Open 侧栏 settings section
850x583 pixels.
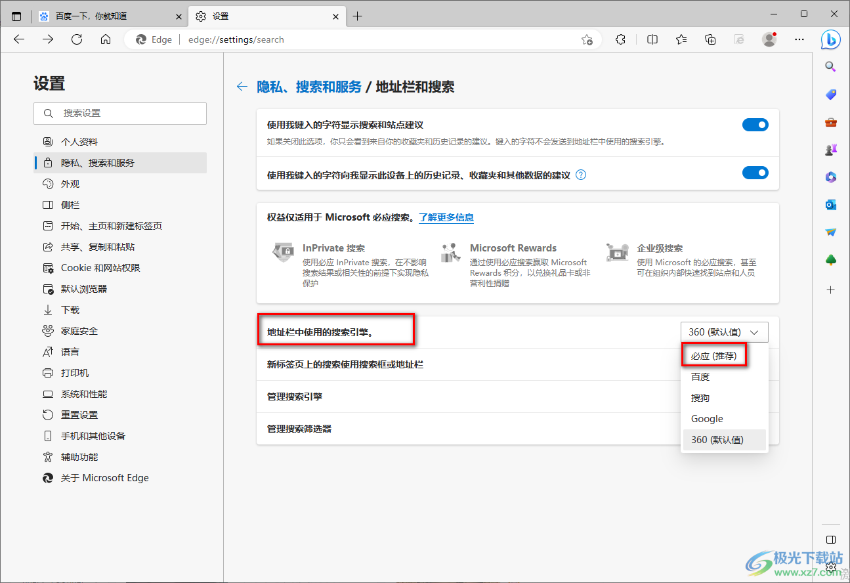[x=120, y=205]
